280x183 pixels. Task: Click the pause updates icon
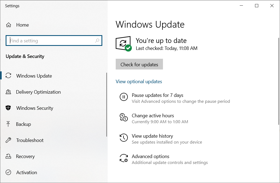[123, 97]
